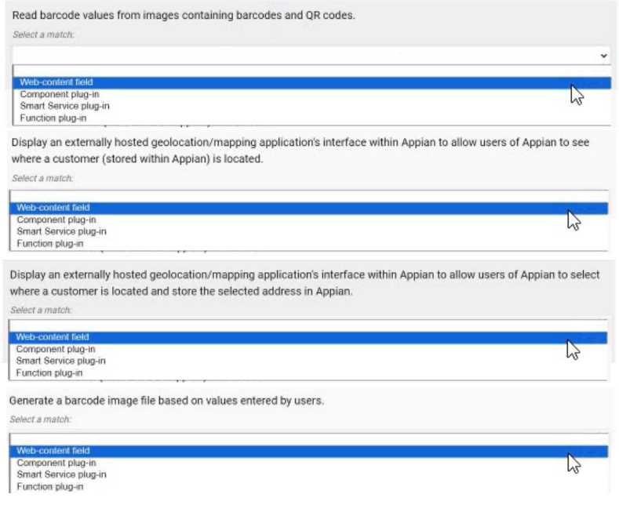Select Function plug-in for seeing customer location
619x505 pixels.
tap(51, 244)
